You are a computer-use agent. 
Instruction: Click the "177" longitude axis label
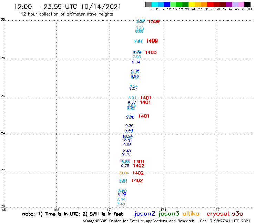pos(217,210)
